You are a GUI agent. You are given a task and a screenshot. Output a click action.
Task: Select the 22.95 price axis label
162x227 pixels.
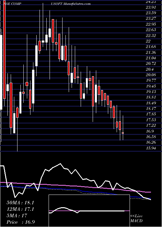pyautogui.click(x=151, y=24)
